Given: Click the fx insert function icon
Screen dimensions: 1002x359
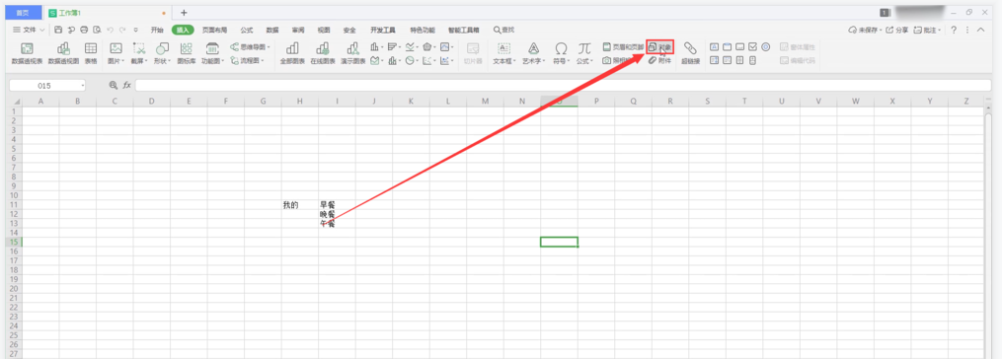Looking at the screenshot, I should click(126, 85).
